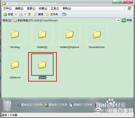The height and width of the screenshot is (118, 135).
Task: Open the view mode dropdown icon
Action: coord(65,14)
